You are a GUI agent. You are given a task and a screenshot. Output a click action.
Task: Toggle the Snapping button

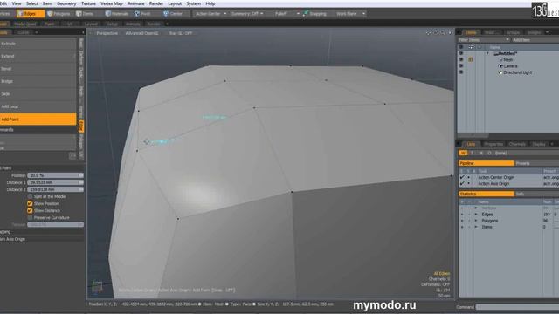coord(314,14)
